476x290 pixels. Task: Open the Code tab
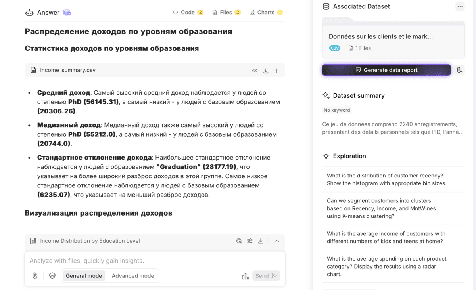188,12
